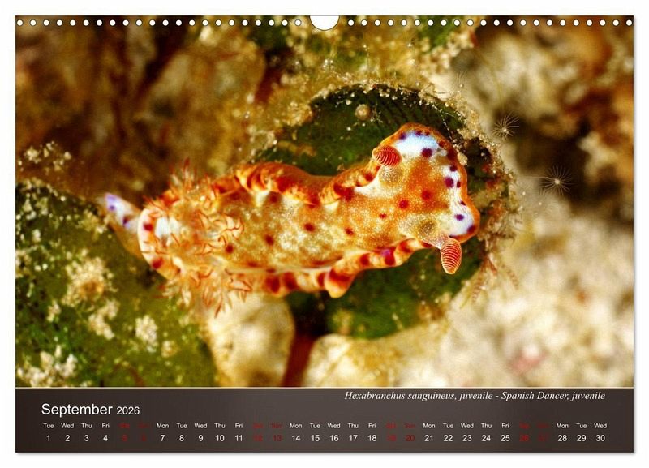Viewport: 649px width, 468px height.
Task: Select date 3 in the calendar strip
Action: pos(87,438)
